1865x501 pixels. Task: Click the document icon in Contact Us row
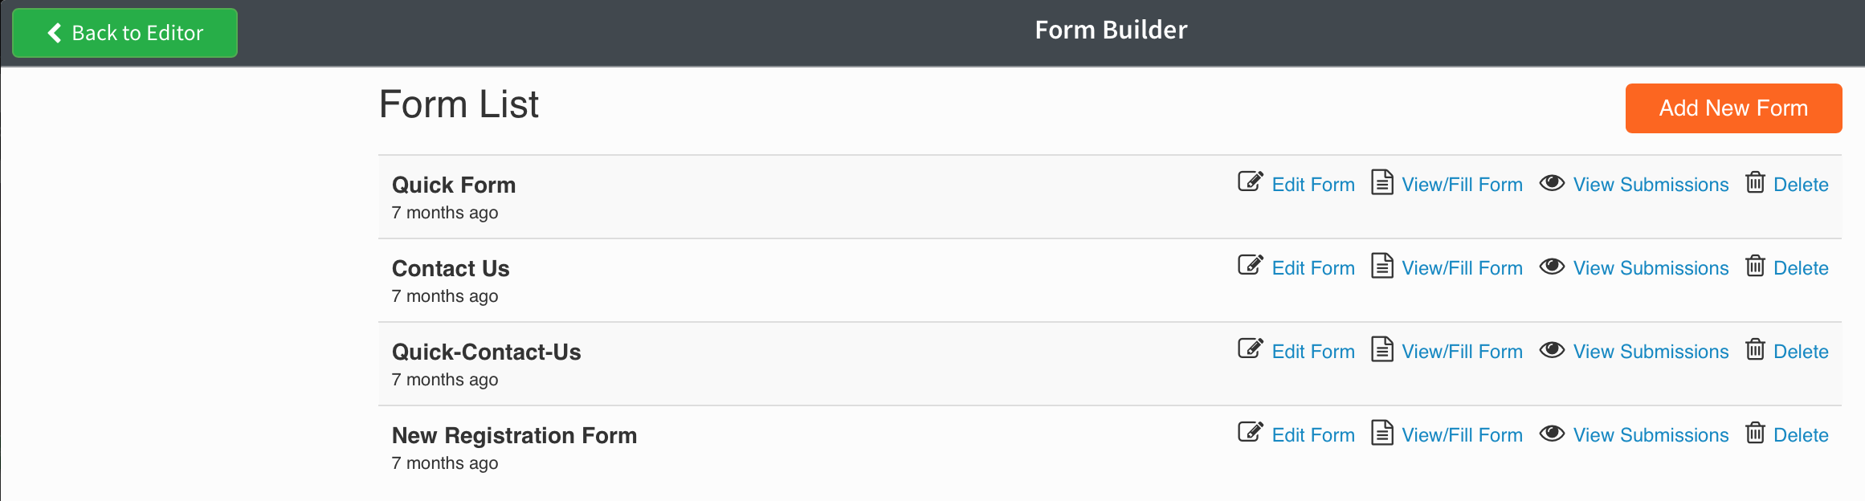click(x=1381, y=266)
